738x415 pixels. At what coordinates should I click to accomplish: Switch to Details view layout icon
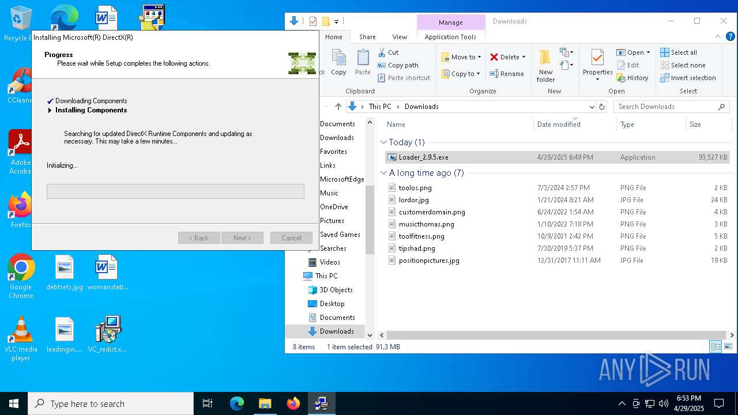(x=716, y=346)
